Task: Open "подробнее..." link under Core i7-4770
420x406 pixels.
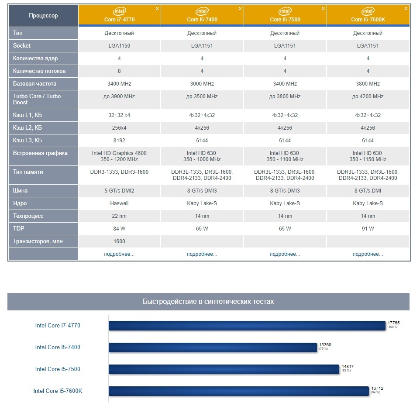Action: click(119, 254)
